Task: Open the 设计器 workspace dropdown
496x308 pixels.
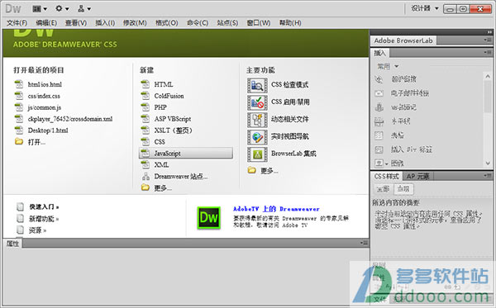Action: 425,8
